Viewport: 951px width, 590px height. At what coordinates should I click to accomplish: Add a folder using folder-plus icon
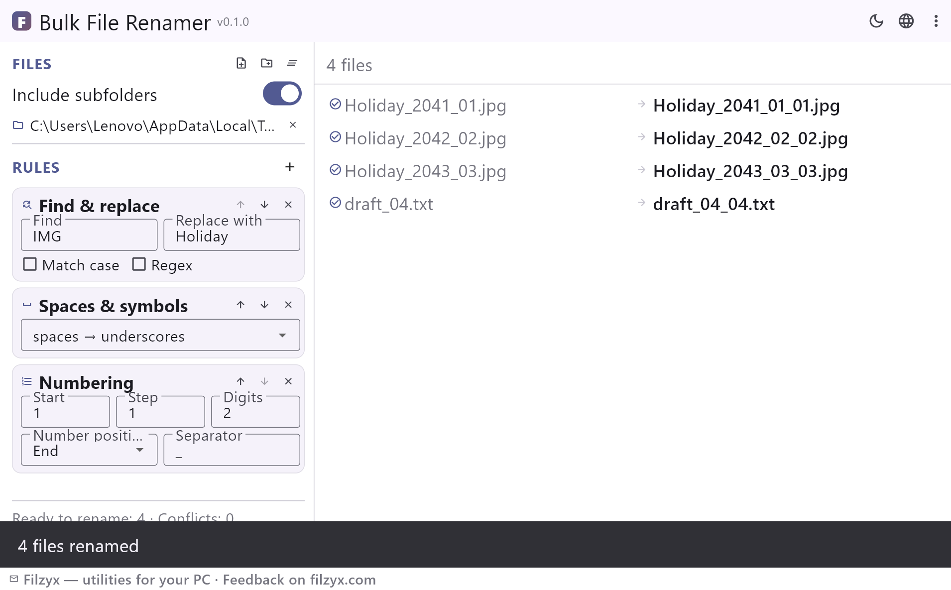point(267,63)
